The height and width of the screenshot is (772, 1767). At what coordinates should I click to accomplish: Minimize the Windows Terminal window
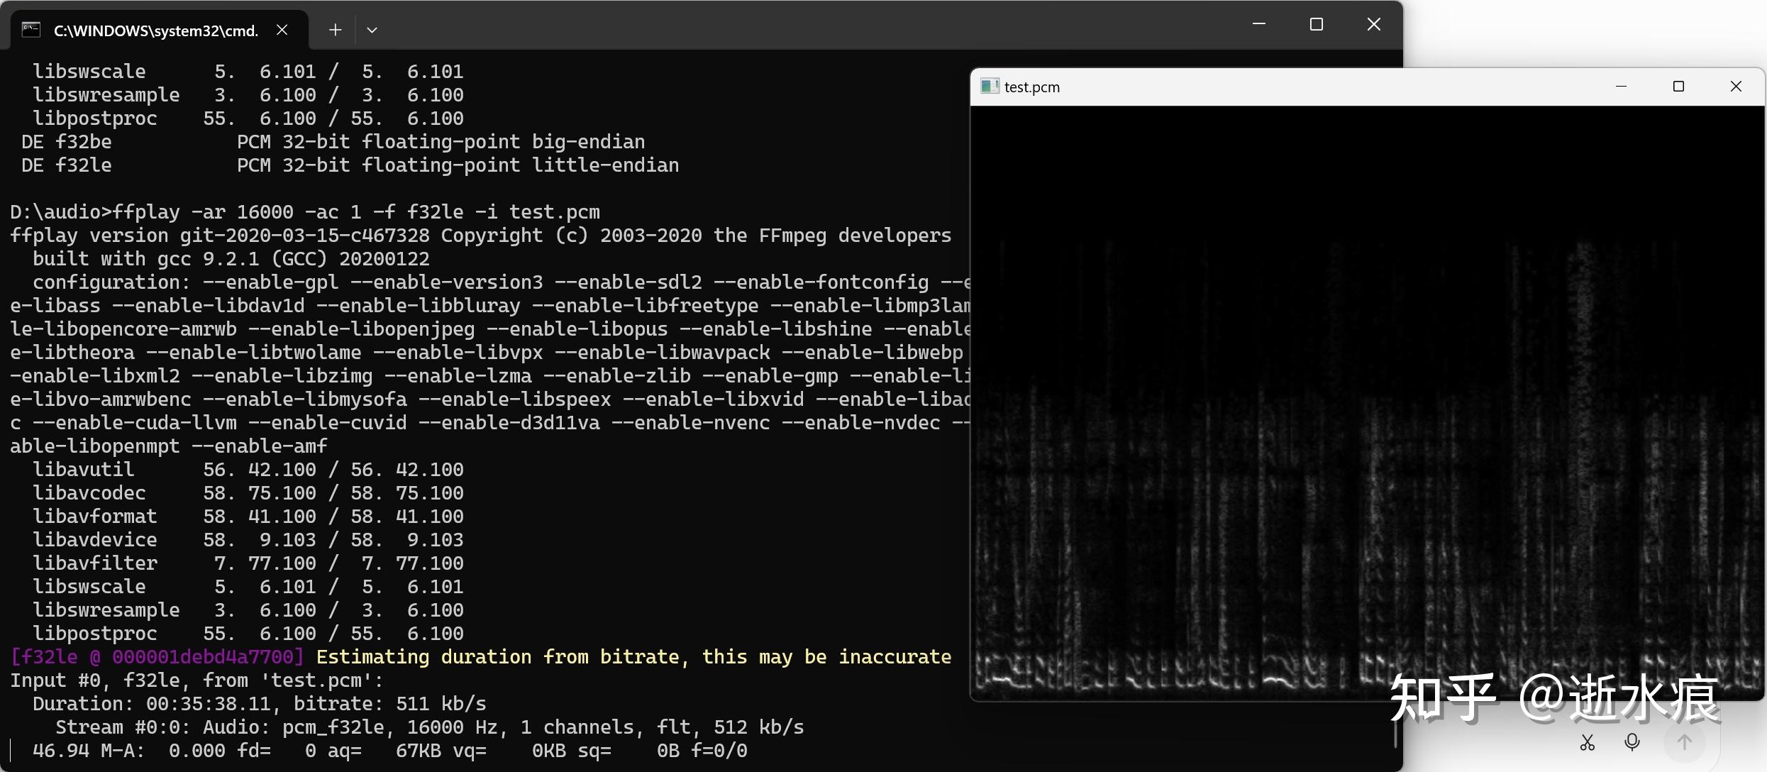1259,25
